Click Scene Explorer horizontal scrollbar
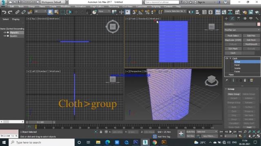 pos(12,122)
